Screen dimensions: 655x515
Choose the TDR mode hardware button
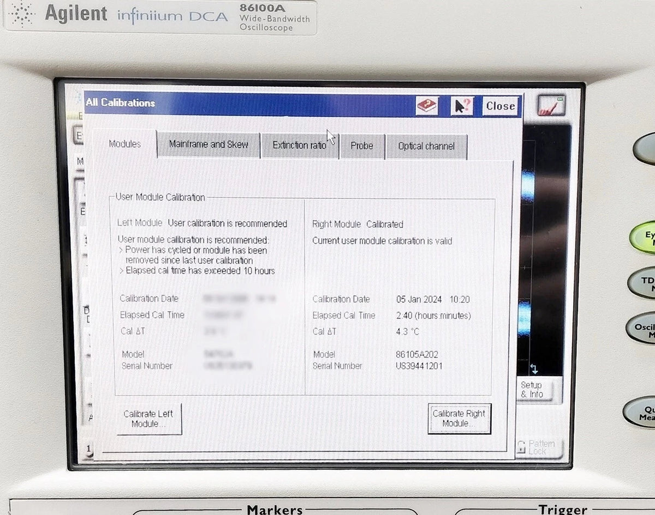644,283
